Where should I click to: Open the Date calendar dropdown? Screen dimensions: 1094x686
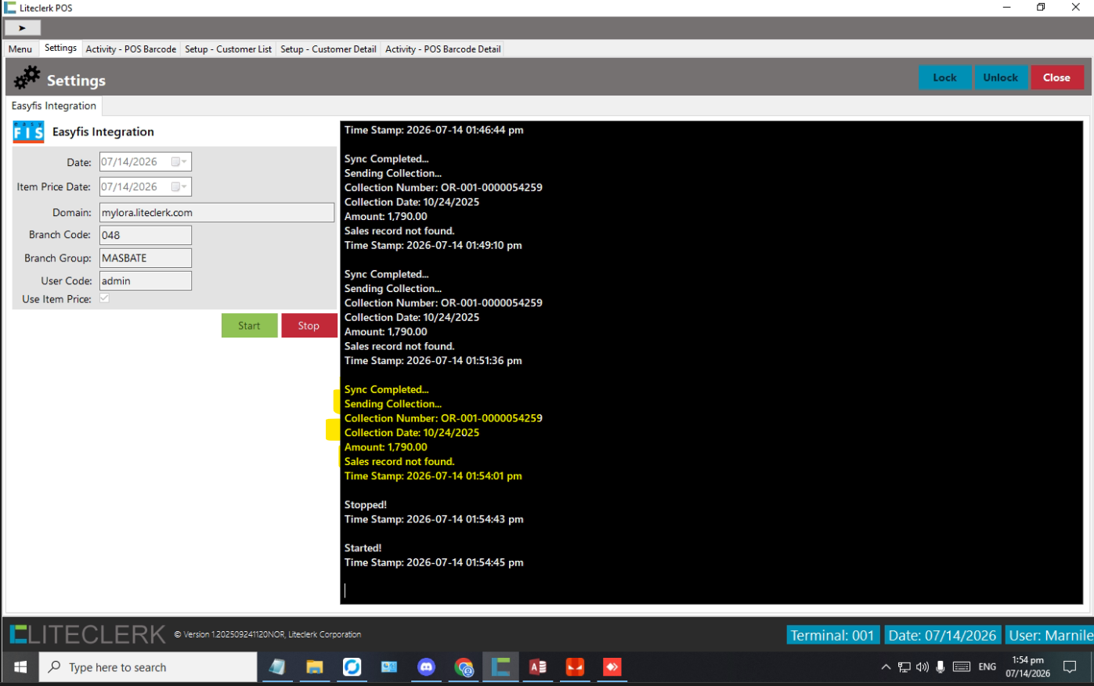(179, 162)
